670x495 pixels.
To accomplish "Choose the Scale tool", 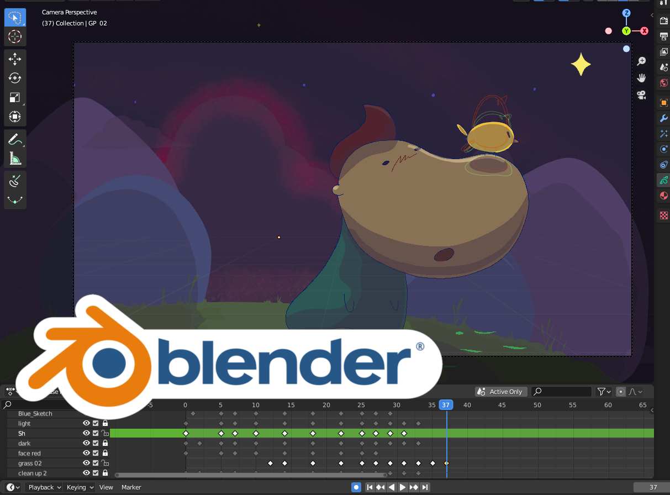I will pos(15,97).
